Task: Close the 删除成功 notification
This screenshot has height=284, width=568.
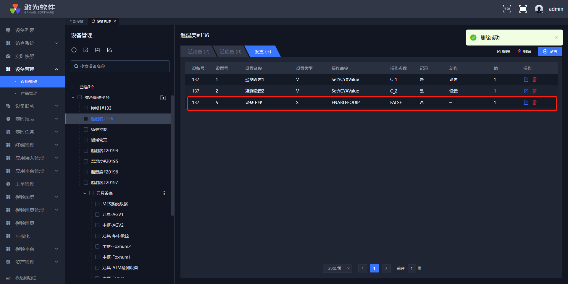Action: click(x=556, y=38)
